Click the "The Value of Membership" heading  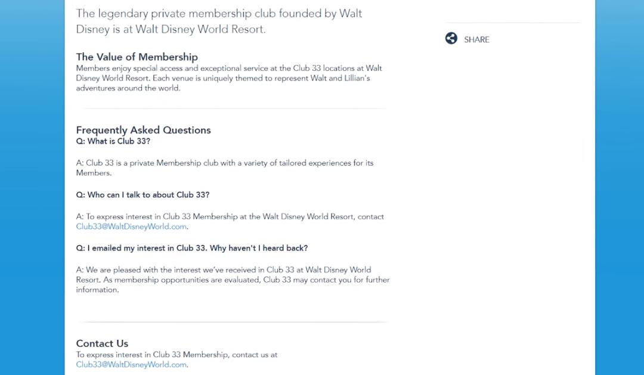137,57
